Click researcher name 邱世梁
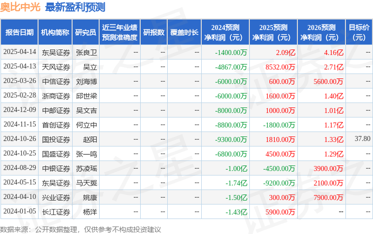The image size is (373, 234). coord(86,96)
